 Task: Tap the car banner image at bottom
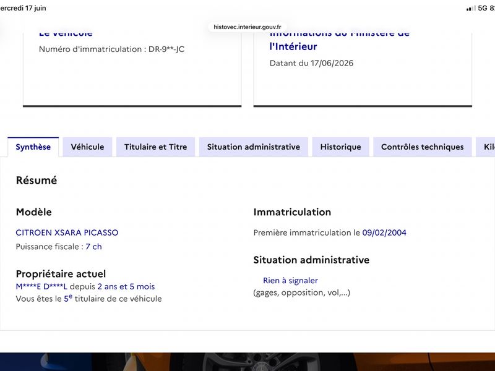click(x=247, y=362)
